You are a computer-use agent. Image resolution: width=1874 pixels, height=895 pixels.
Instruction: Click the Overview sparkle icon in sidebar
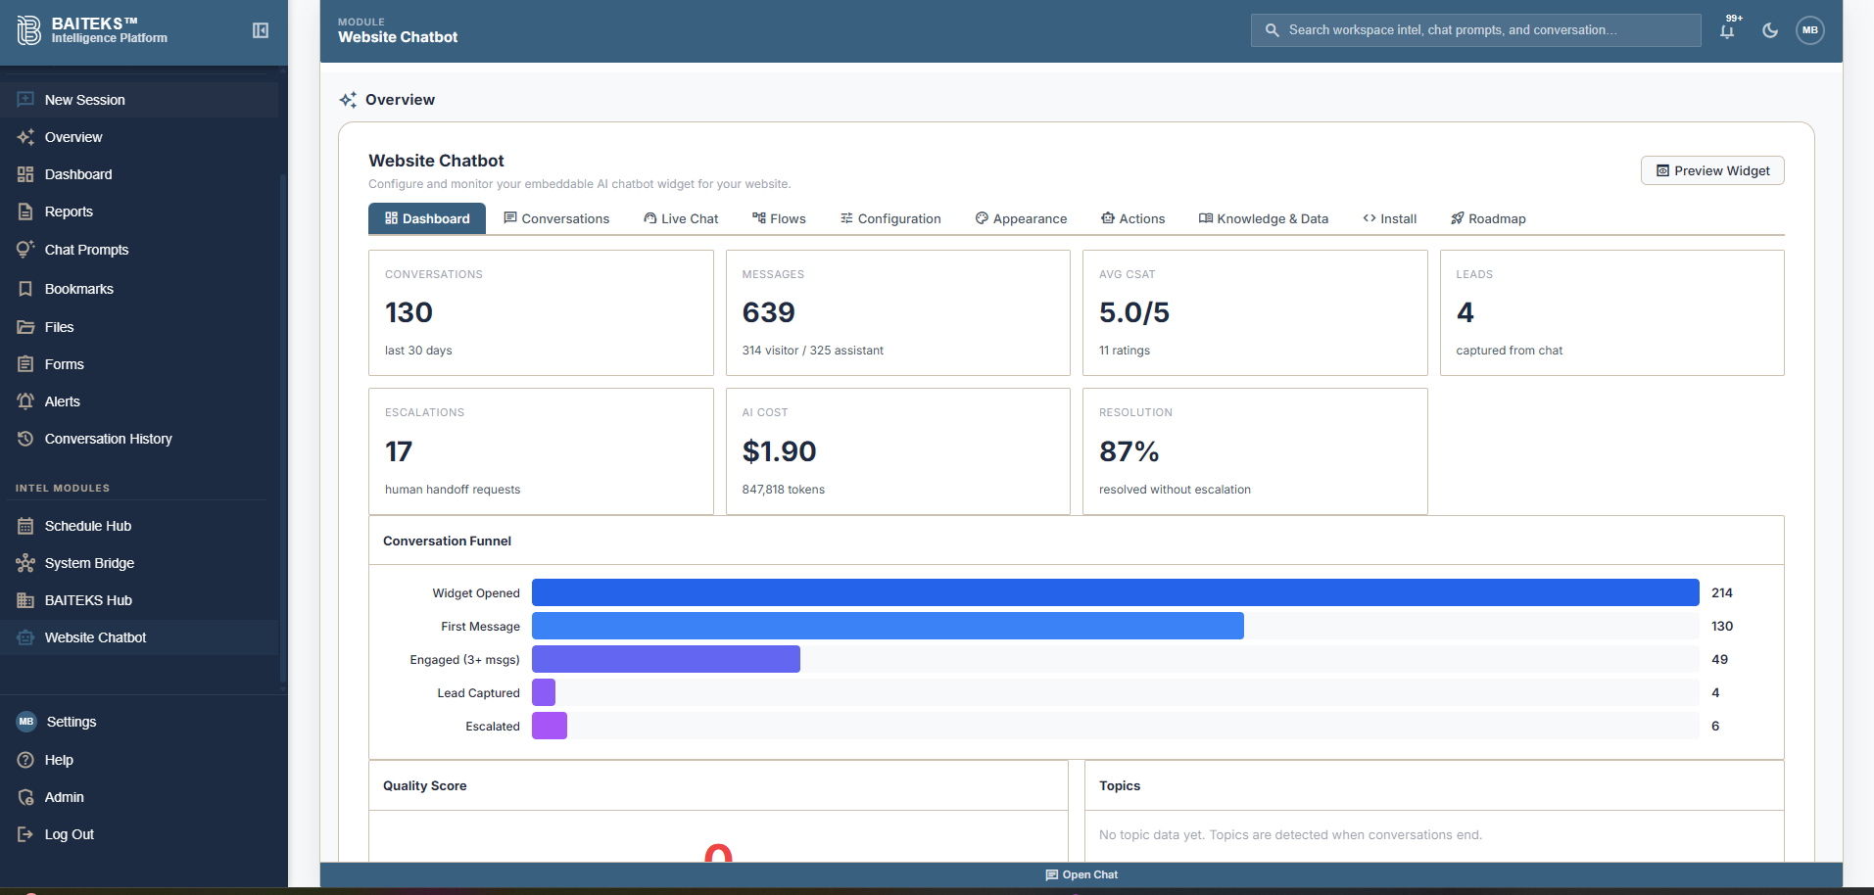pyautogui.click(x=25, y=137)
